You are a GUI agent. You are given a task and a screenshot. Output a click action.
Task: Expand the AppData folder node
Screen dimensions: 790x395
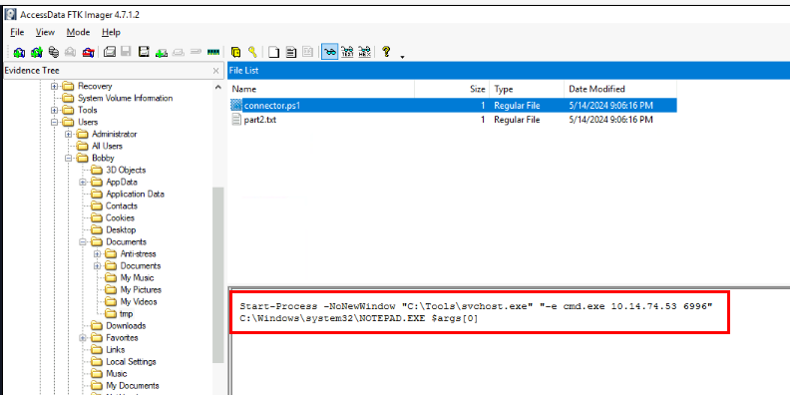click(83, 182)
